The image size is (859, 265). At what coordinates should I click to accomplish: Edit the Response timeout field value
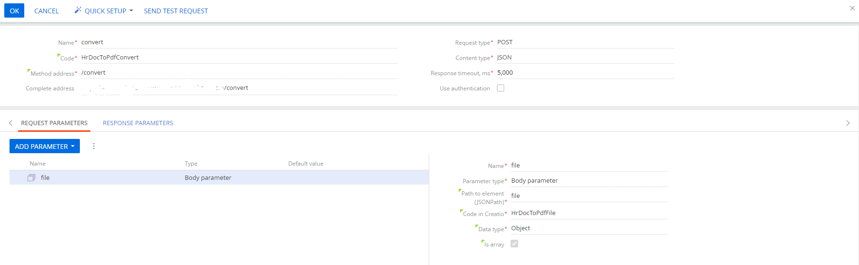[x=585, y=73]
